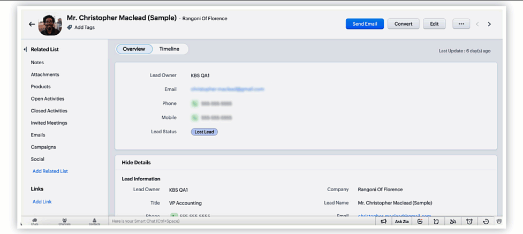The image size is (523, 234).
Task: Click the Add Tags tag icon
Action: (70, 27)
